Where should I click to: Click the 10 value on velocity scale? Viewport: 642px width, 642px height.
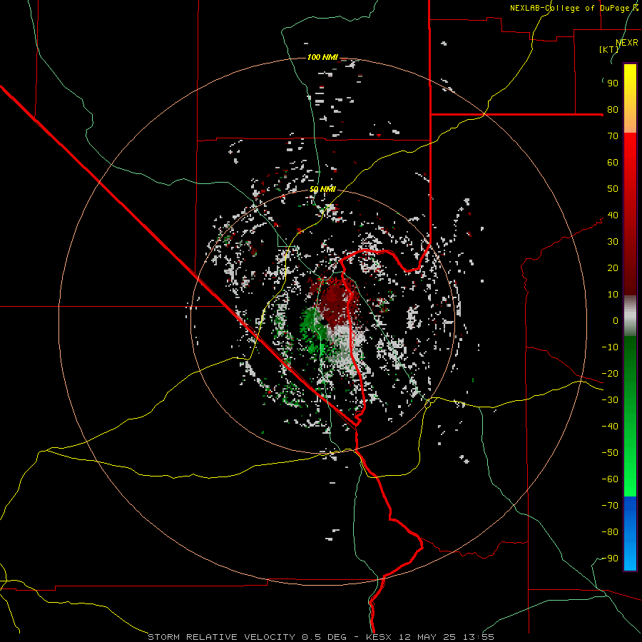613,295
